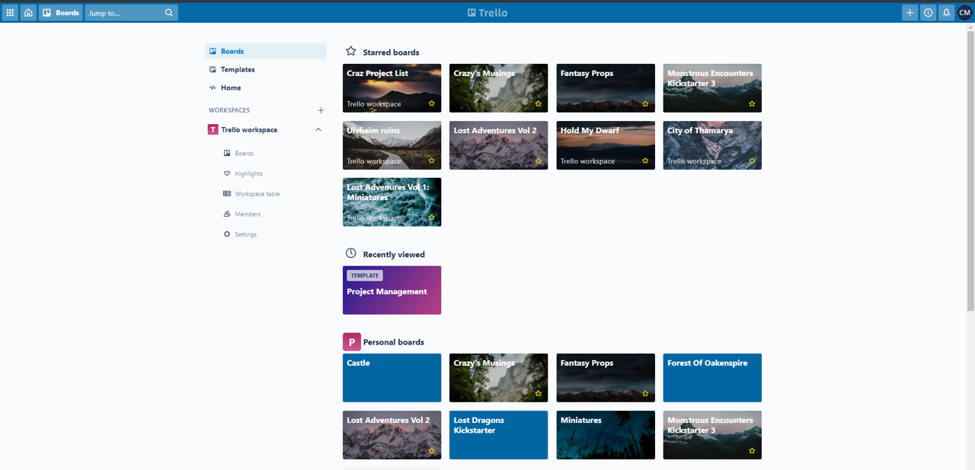Unstar Crazy's Musings in Starred boards
The width and height of the screenshot is (975, 470).
click(538, 103)
